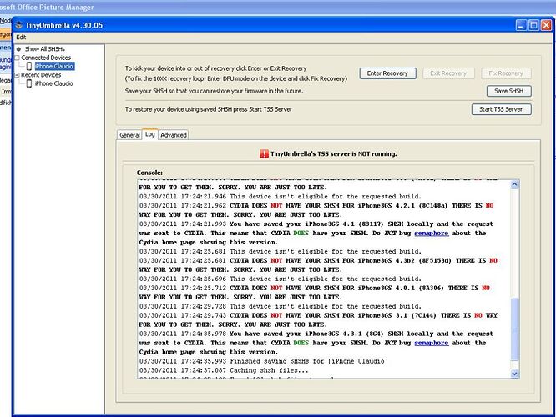Click log line Finished saving SHSHs for iPhone Claudio
The width and height of the screenshot is (556, 417).
point(264,361)
